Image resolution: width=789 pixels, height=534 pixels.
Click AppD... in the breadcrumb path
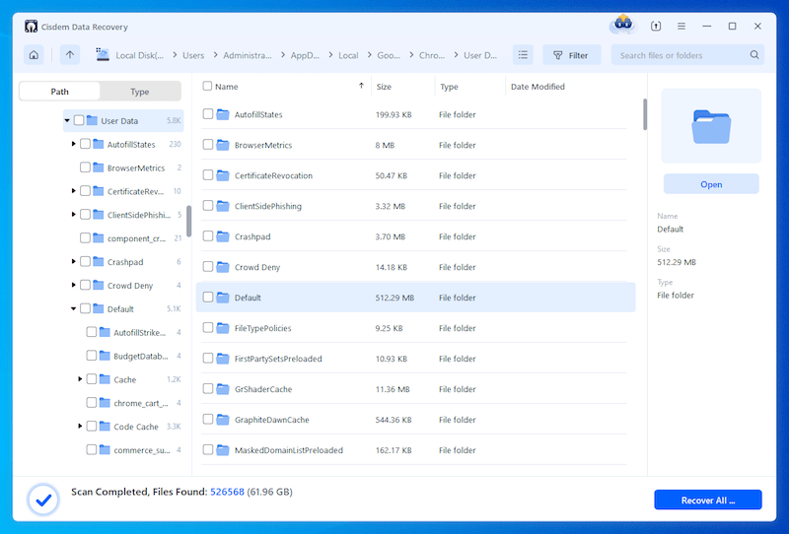(305, 55)
